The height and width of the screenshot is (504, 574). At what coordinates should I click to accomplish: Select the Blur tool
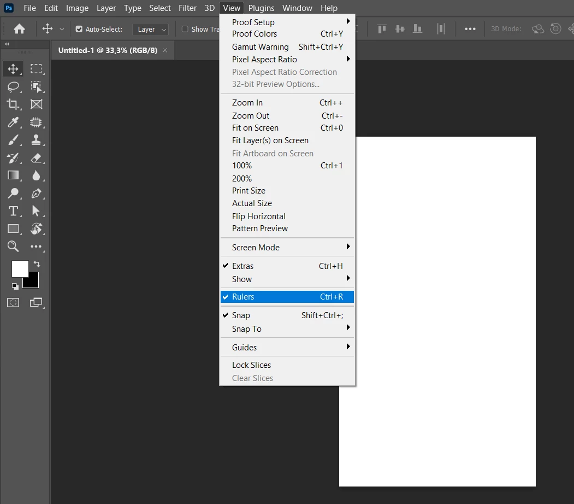(36, 175)
